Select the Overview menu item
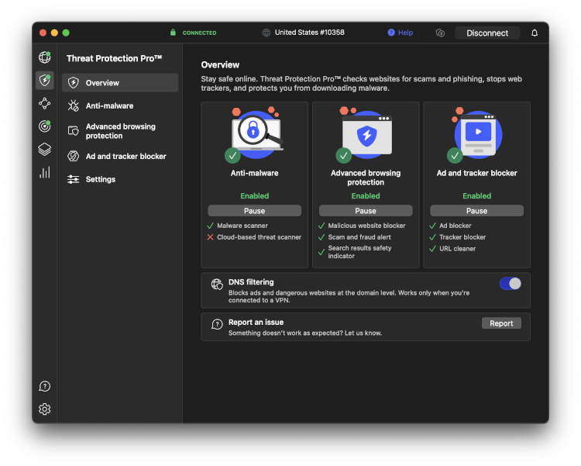Image resolution: width=581 pixels, height=466 pixels. tap(120, 83)
